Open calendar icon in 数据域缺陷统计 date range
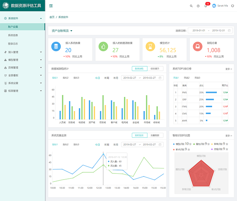Image resolution: width=237 pixels, height=201 pixels. [160, 78]
